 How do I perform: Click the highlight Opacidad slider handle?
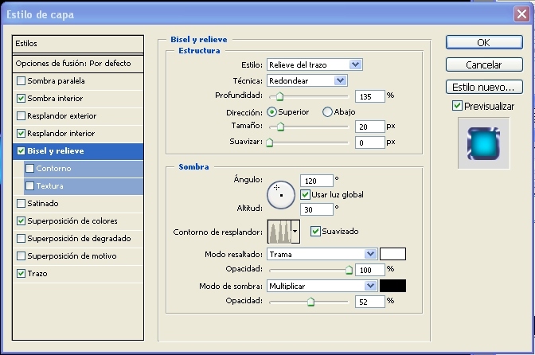349,270
